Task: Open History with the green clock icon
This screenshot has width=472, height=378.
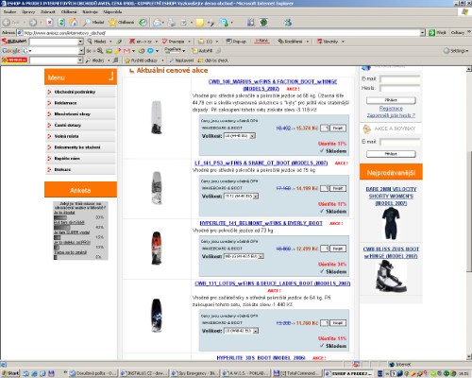Action: pyautogui.click(x=143, y=23)
